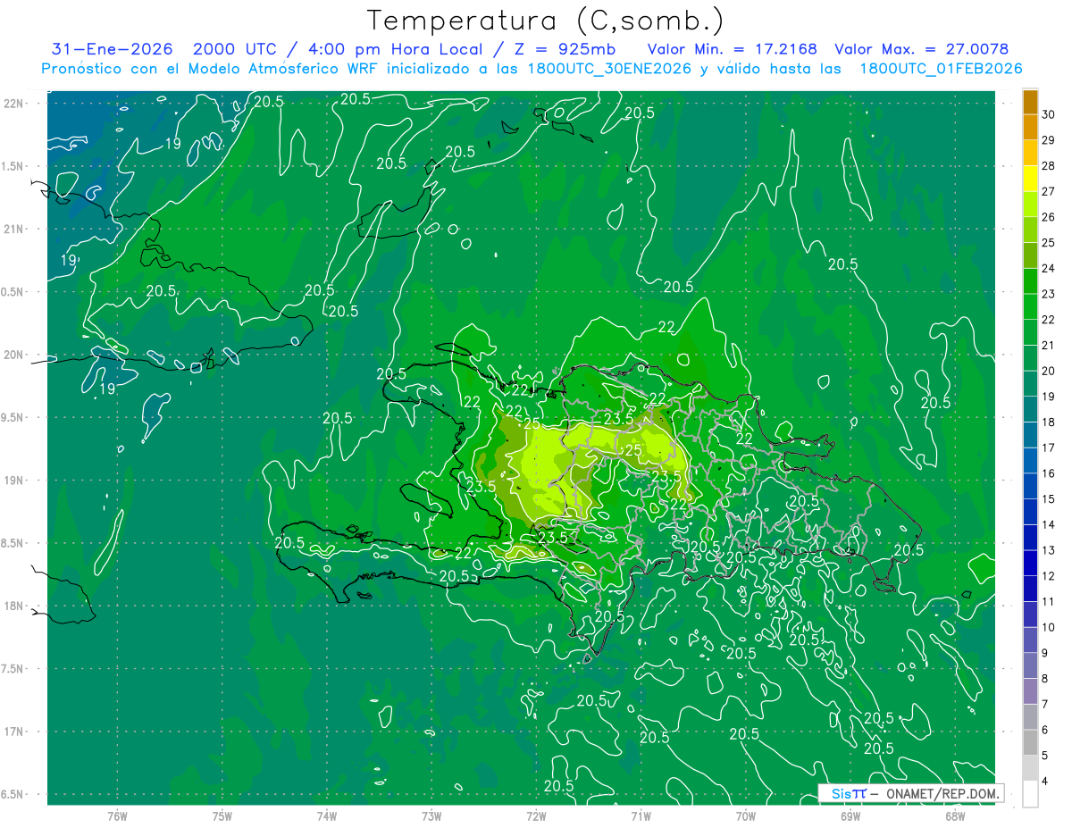Image resolution: width=1072 pixels, height=828 pixels.
Task: Pick the legend swatch between 25 and 26
Action: coord(1030,230)
